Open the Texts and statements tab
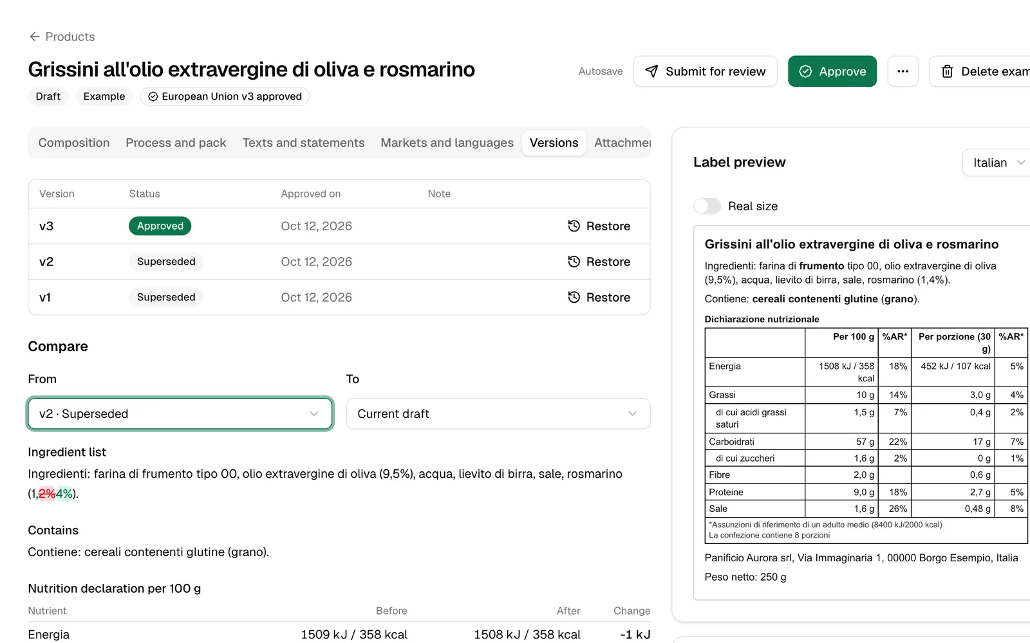Viewport: 1030px width, 643px height. (x=303, y=143)
